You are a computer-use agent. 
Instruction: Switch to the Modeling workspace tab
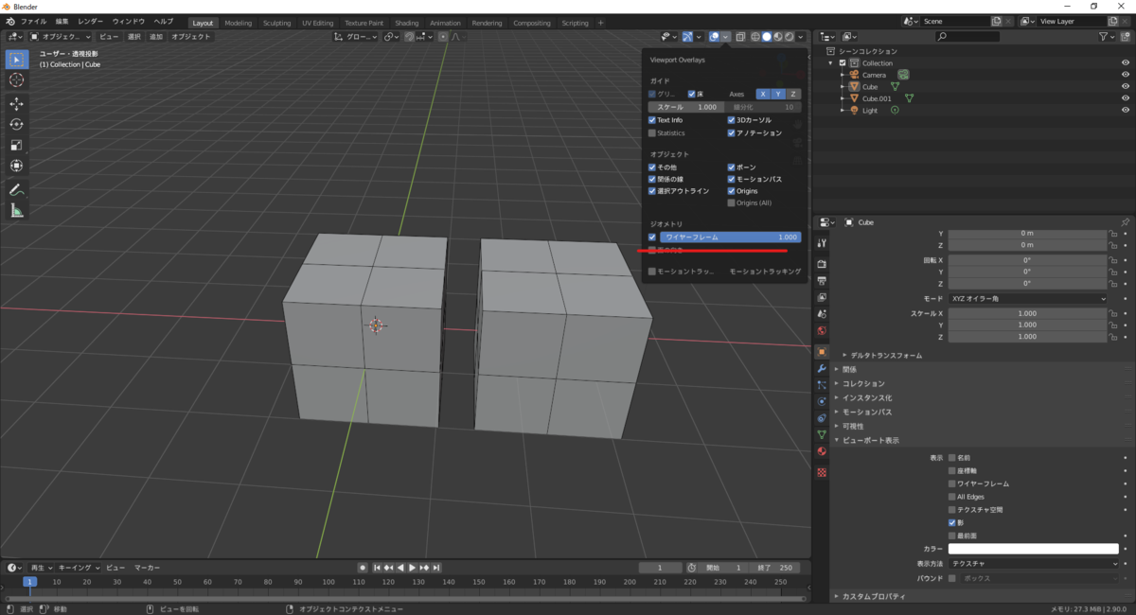pyautogui.click(x=239, y=23)
